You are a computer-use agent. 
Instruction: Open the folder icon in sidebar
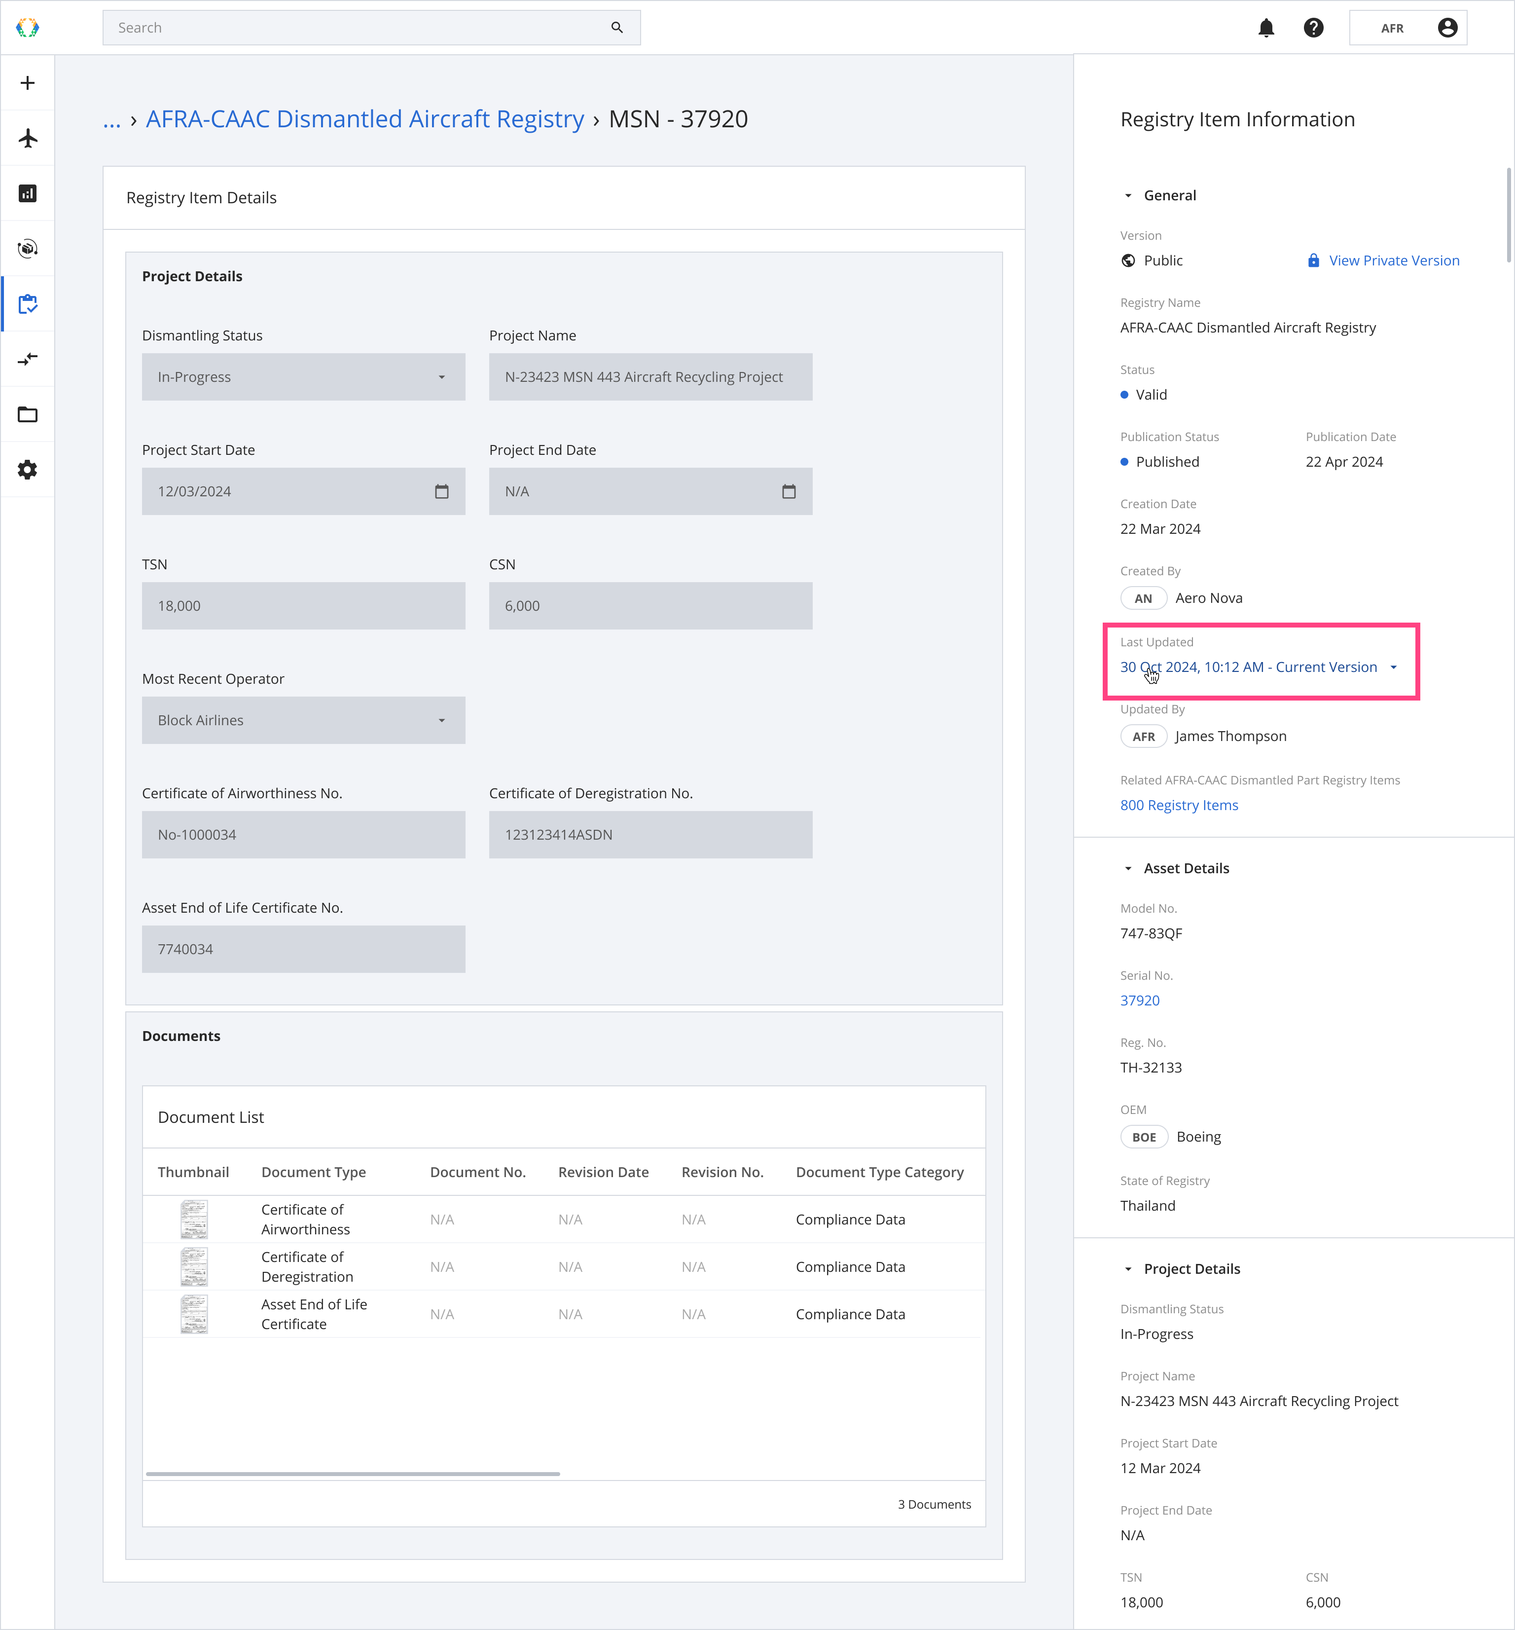28,414
